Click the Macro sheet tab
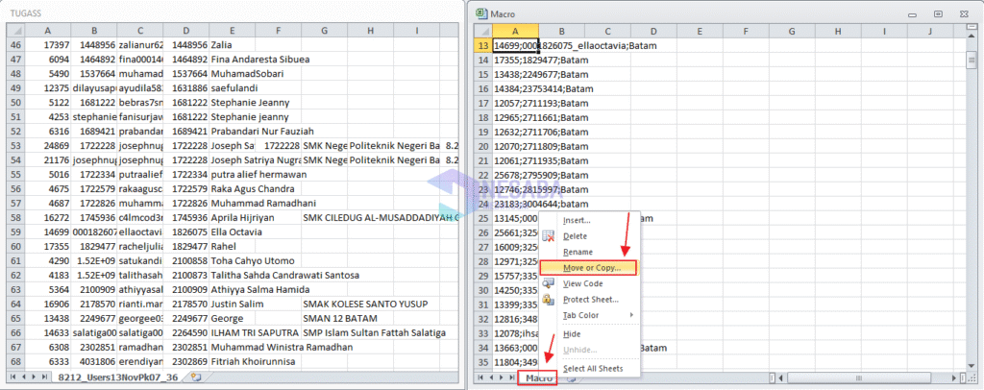Screen dimensions: 984x390 (x=538, y=378)
